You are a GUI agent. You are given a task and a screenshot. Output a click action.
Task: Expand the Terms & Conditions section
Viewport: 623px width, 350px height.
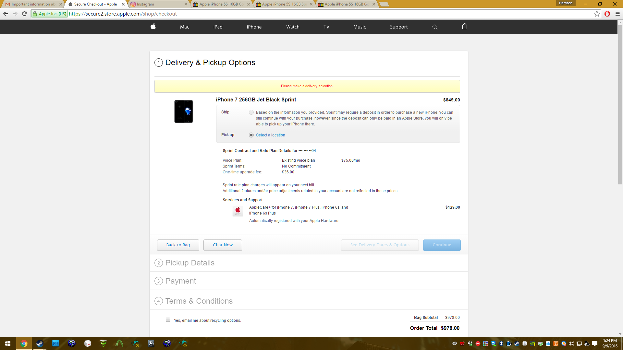tap(199, 301)
